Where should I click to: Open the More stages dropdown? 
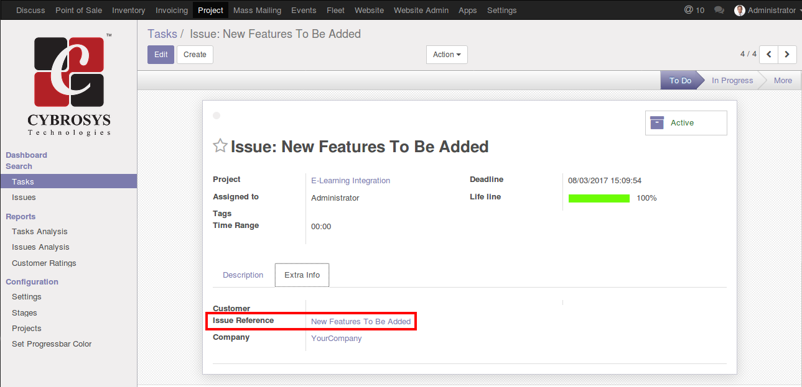(783, 81)
